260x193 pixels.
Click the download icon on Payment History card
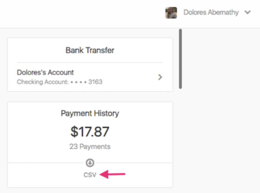pos(89,162)
